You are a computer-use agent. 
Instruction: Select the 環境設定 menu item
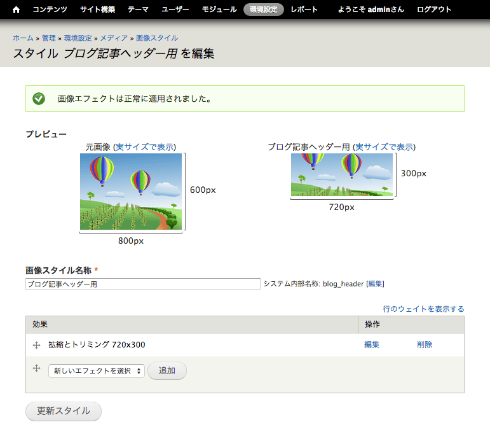(264, 10)
